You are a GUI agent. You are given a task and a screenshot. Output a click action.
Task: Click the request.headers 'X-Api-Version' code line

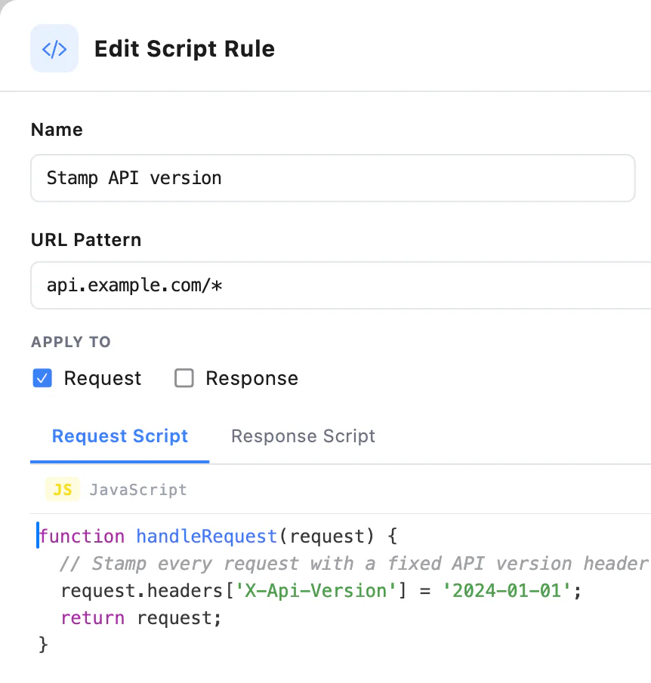click(322, 591)
